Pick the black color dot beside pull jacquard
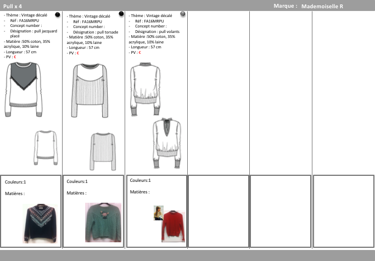375x261 pixels. (58, 15)
